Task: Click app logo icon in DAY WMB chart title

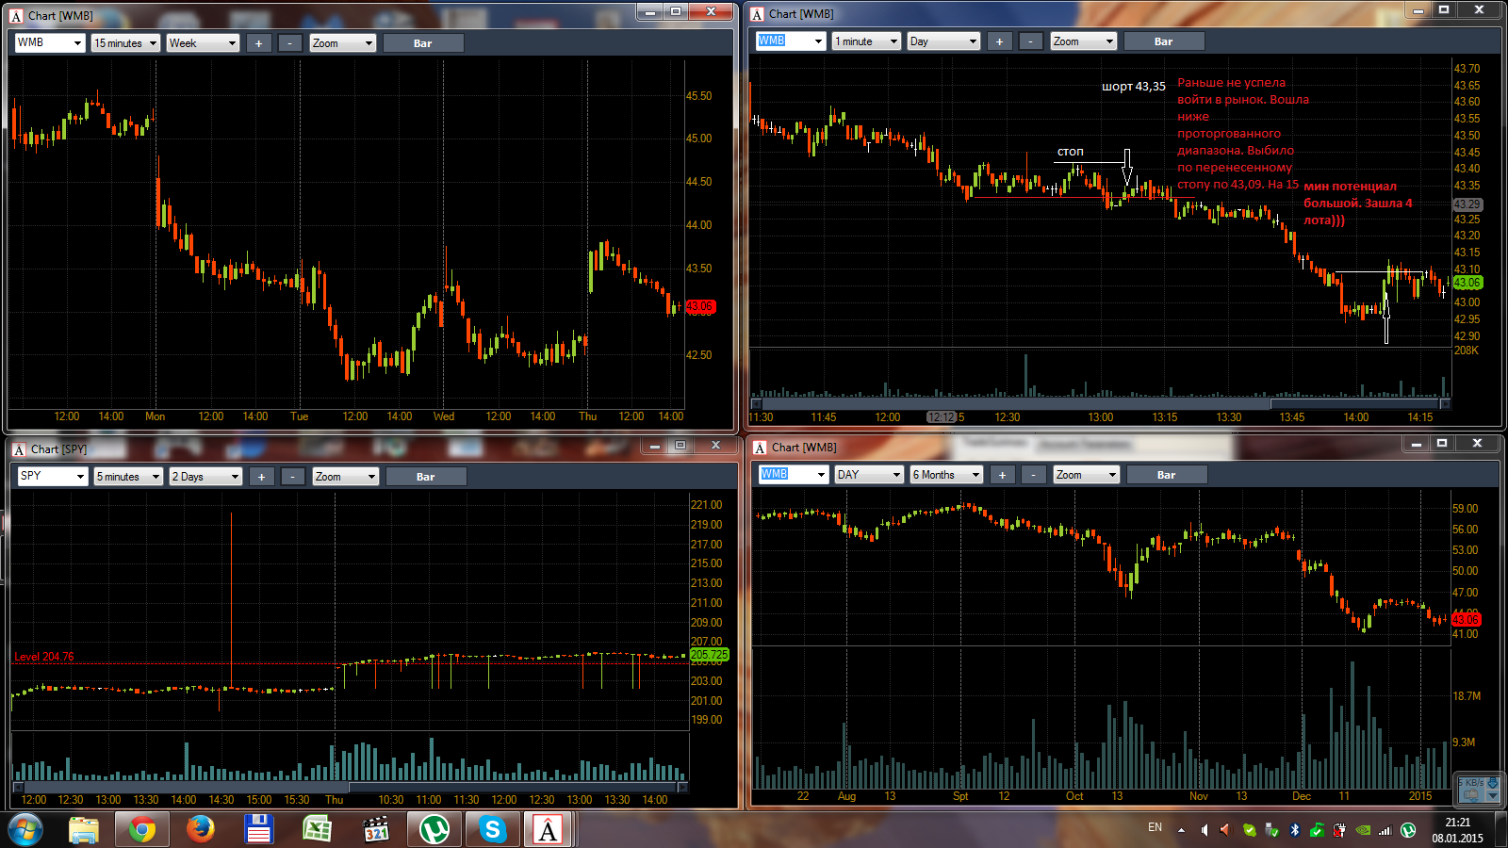Action: pos(760,448)
